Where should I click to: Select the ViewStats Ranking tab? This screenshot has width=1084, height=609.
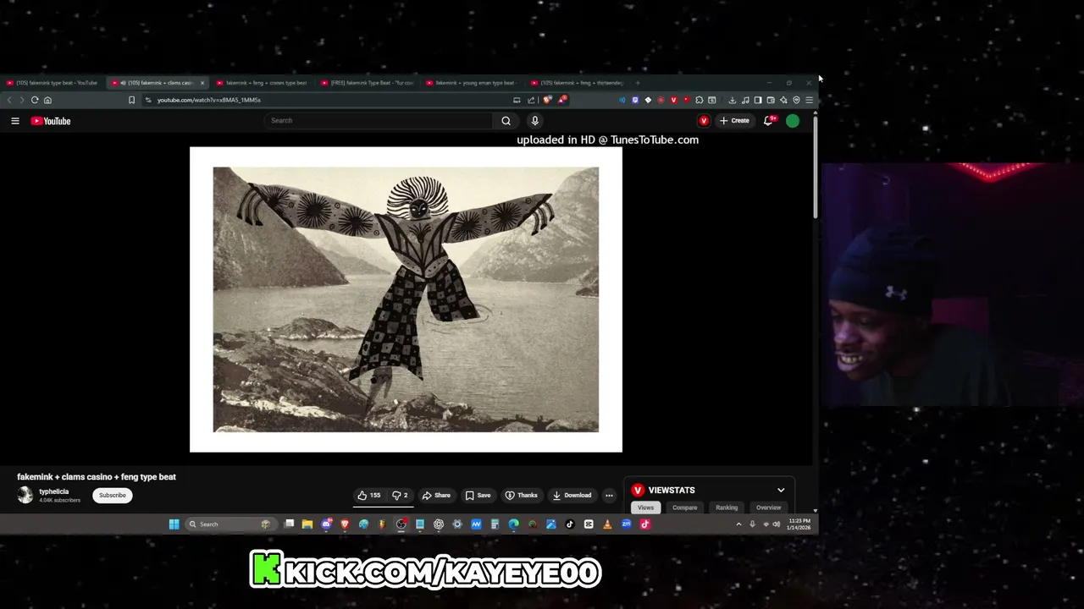tap(727, 507)
